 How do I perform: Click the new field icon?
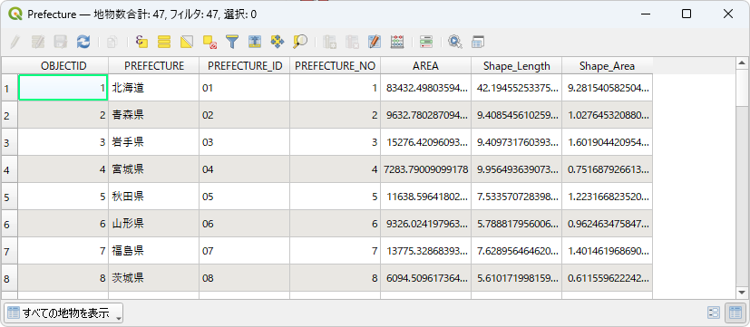point(329,42)
